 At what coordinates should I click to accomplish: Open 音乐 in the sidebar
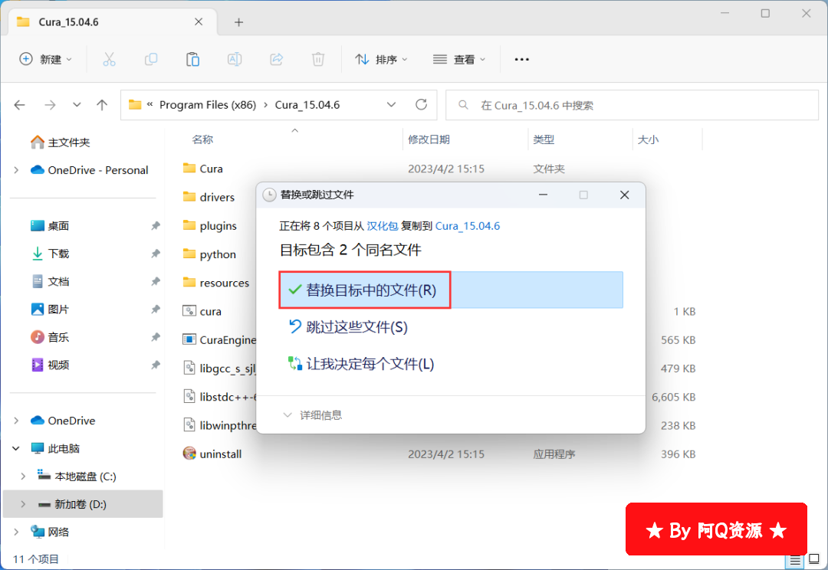pos(50,337)
